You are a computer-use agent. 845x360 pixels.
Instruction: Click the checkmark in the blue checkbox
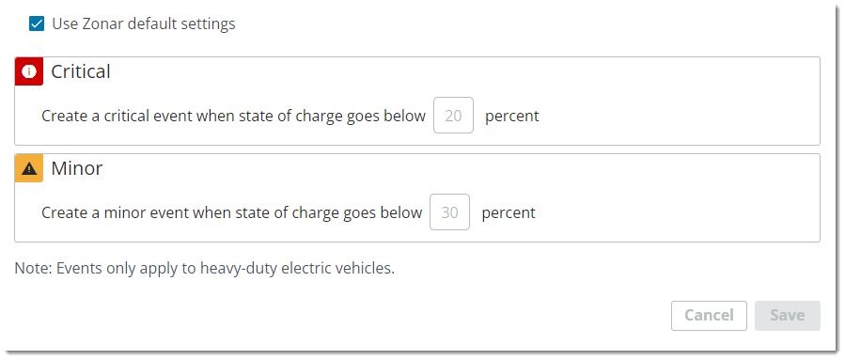click(37, 24)
